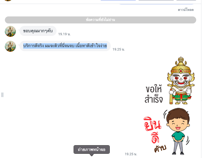This screenshot has width=202, height=158.
Task: Click the 19.25 น. timestamp beside บริการดีจริง message
Action: coord(119,49)
